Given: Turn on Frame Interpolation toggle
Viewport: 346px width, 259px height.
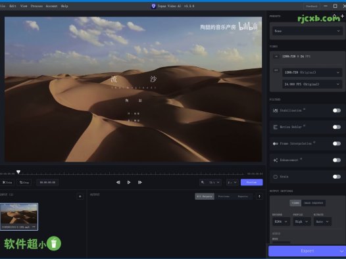Looking at the screenshot, I should click(337, 143).
